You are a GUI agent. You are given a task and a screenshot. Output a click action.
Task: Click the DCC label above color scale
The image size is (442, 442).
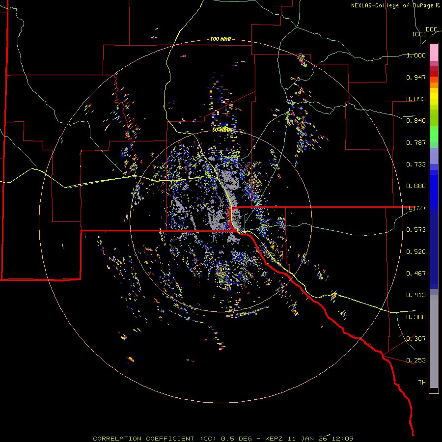[431, 29]
